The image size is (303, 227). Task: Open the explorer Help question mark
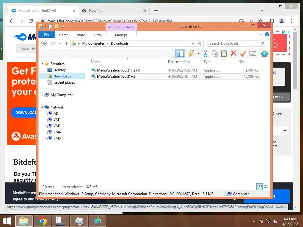coord(267,34)
